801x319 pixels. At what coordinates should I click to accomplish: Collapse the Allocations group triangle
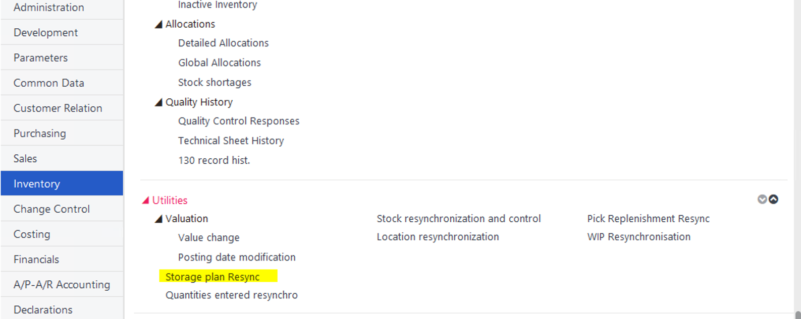(x=158, y=24)
